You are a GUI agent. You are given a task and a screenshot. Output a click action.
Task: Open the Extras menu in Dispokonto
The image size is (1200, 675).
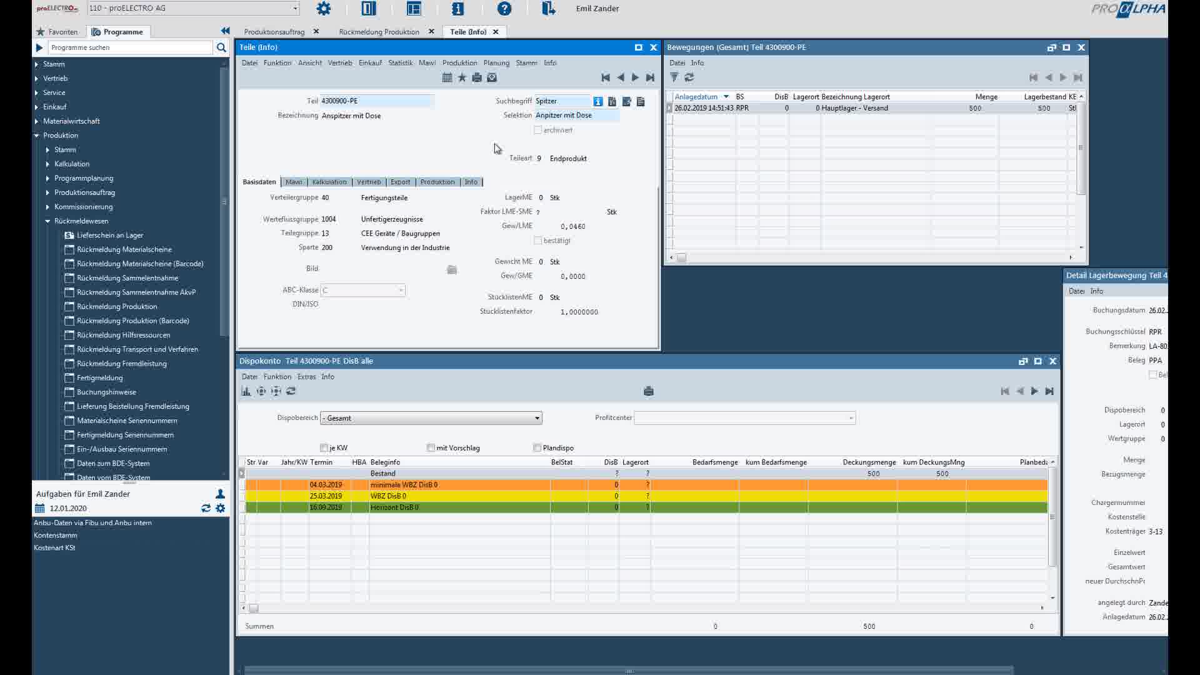pos(306,377)
